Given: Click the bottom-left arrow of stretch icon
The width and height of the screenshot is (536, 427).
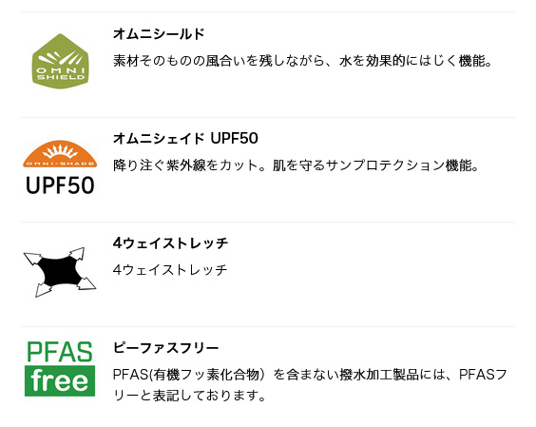Looking at the screenshot, I should coord(43,289).
